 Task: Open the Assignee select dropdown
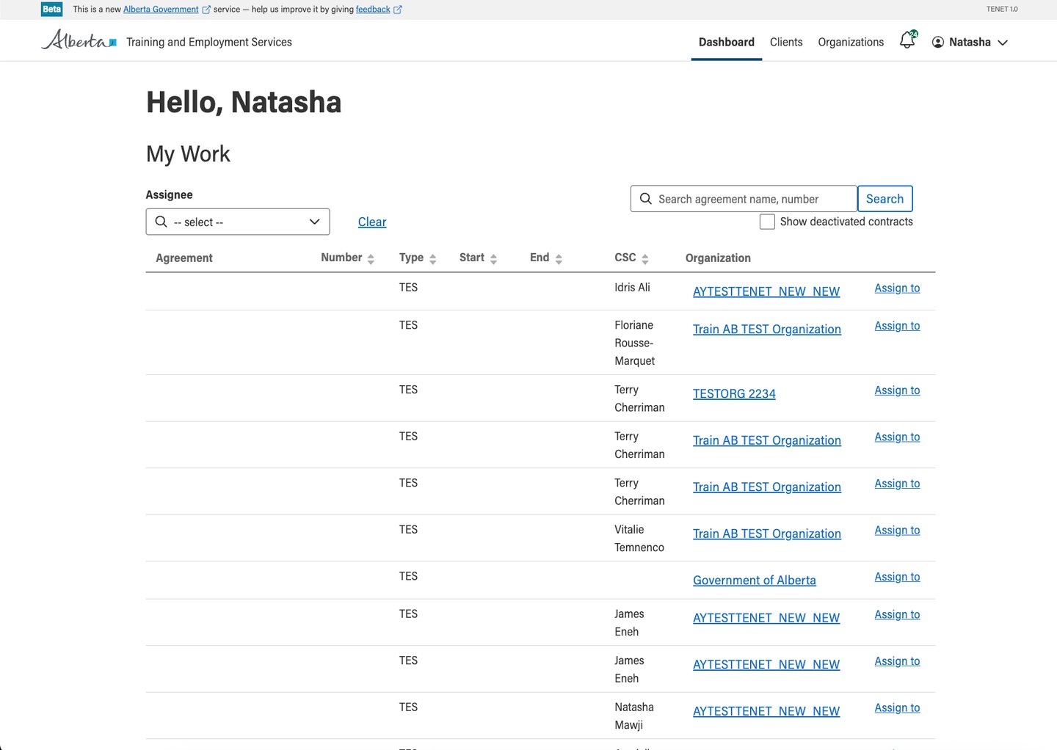[238, 222]
